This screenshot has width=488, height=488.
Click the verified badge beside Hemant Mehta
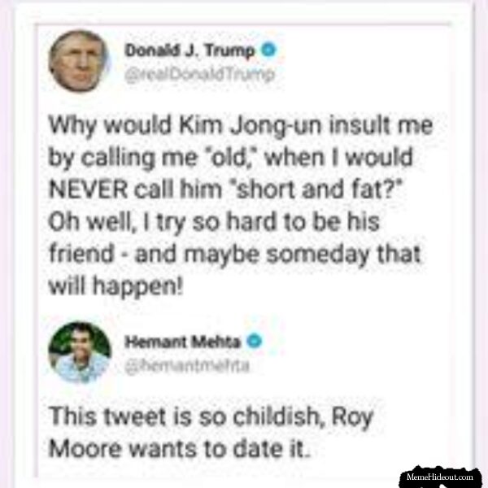255,341
